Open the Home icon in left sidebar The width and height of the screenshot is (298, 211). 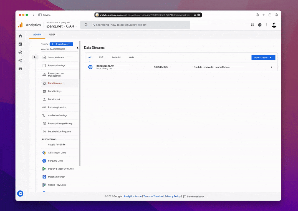coord(20,36)
